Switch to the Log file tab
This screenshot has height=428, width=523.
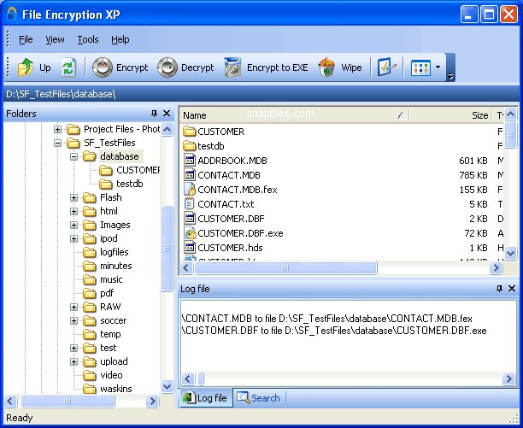point(205,398)
